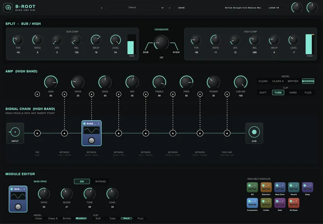Viewport: 323px width, 224px height.
Task: Click the LOAD IR button
Action: 274,8
